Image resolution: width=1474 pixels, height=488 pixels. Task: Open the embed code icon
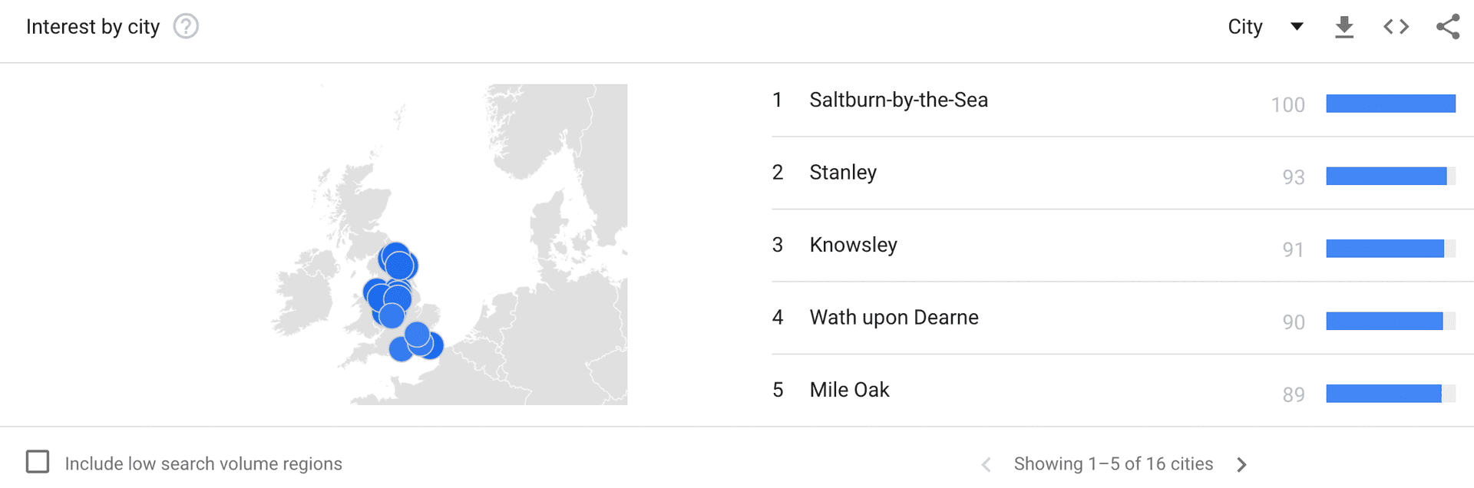click(x=1396, y=27)
